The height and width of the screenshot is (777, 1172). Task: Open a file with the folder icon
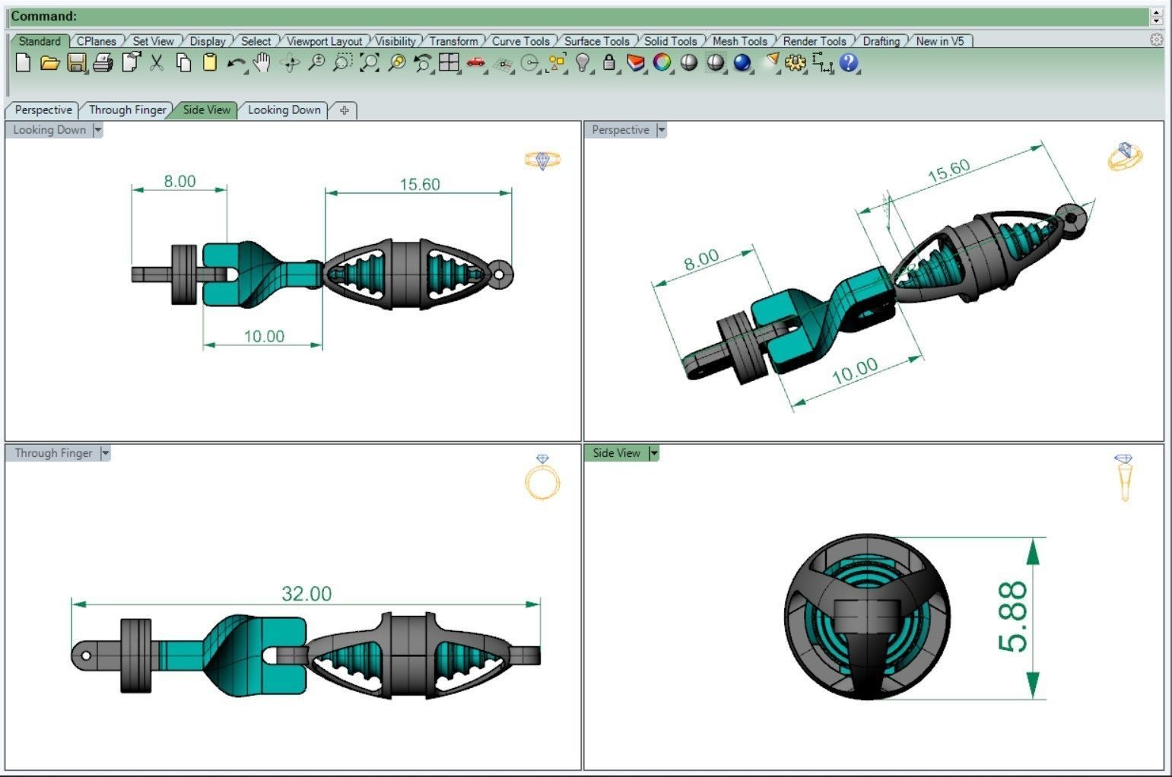point(49,63)
